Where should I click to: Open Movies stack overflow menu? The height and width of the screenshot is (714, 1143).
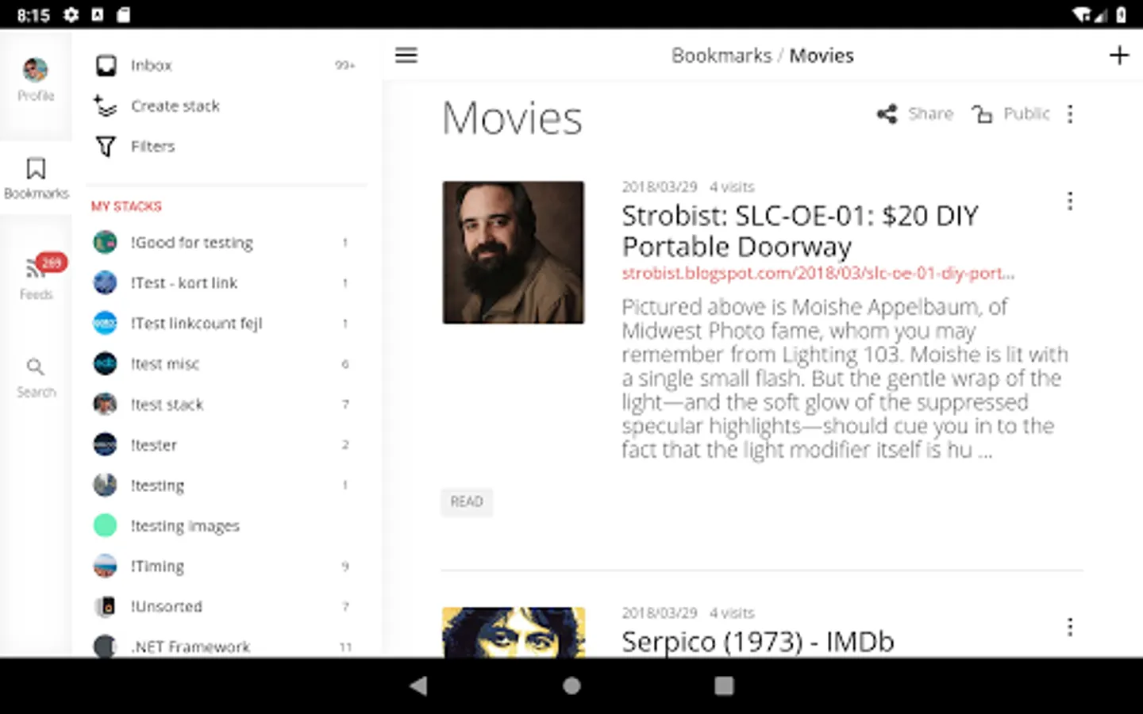point(1070,114)
